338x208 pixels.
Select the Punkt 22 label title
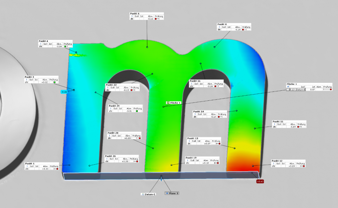pyautogui.click(x=112, y=85)
